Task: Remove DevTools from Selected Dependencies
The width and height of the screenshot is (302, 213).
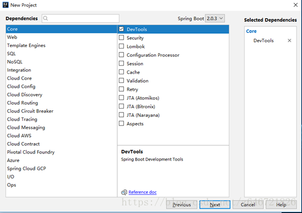Action: [289, 40]
